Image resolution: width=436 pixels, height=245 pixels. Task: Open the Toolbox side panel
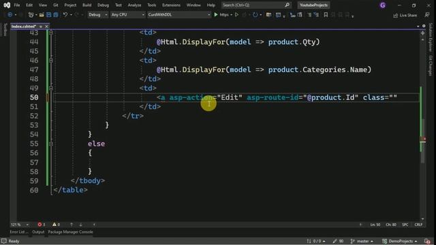click(x=5, y=29)
